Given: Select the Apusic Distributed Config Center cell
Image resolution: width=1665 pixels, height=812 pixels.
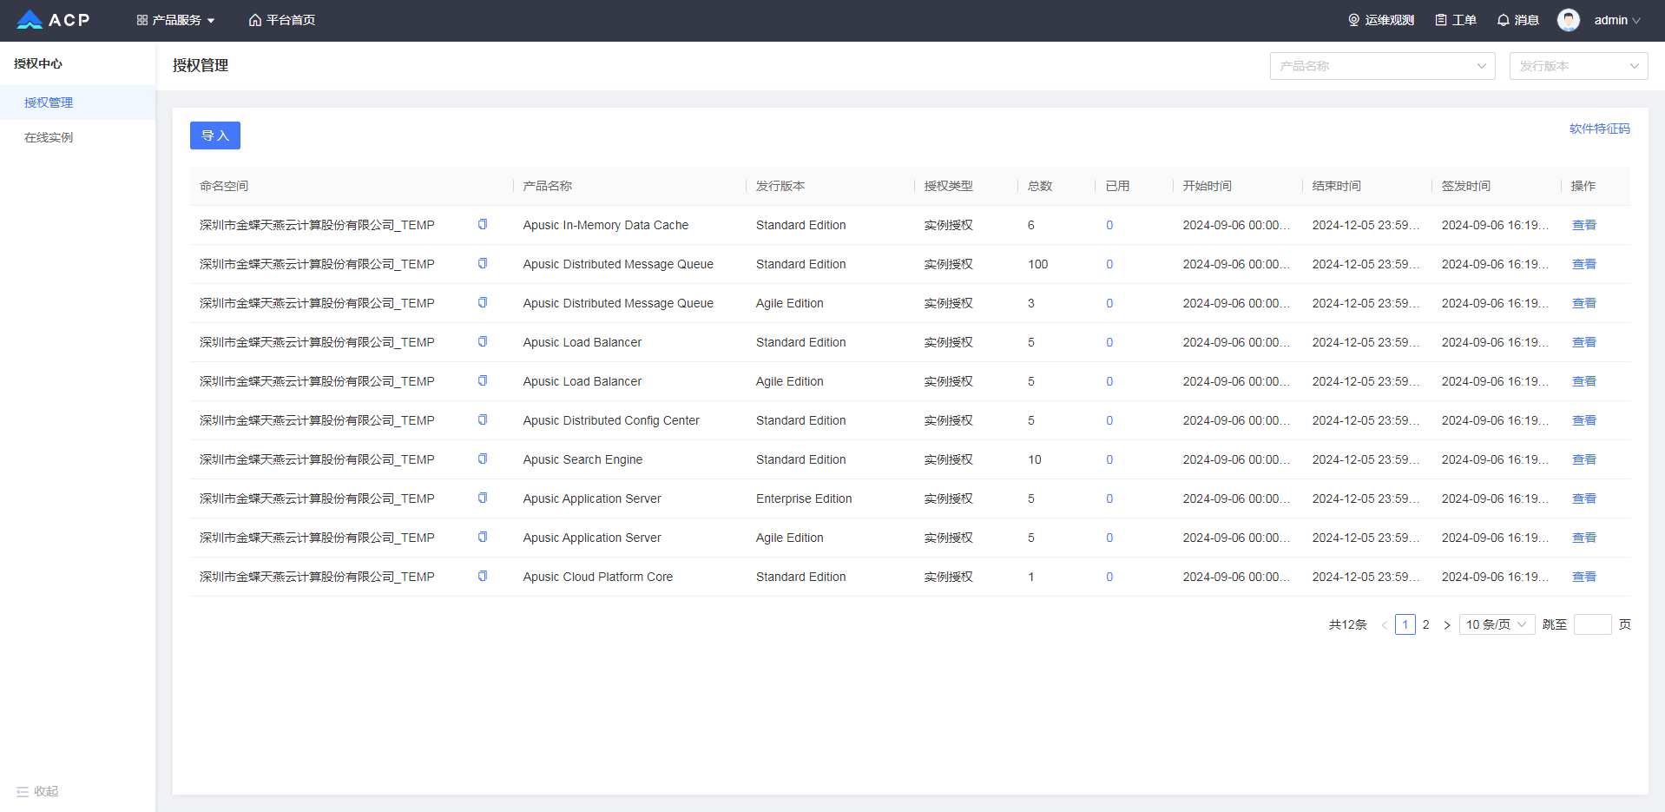Looking at the screenshot, I should point(611,420).
